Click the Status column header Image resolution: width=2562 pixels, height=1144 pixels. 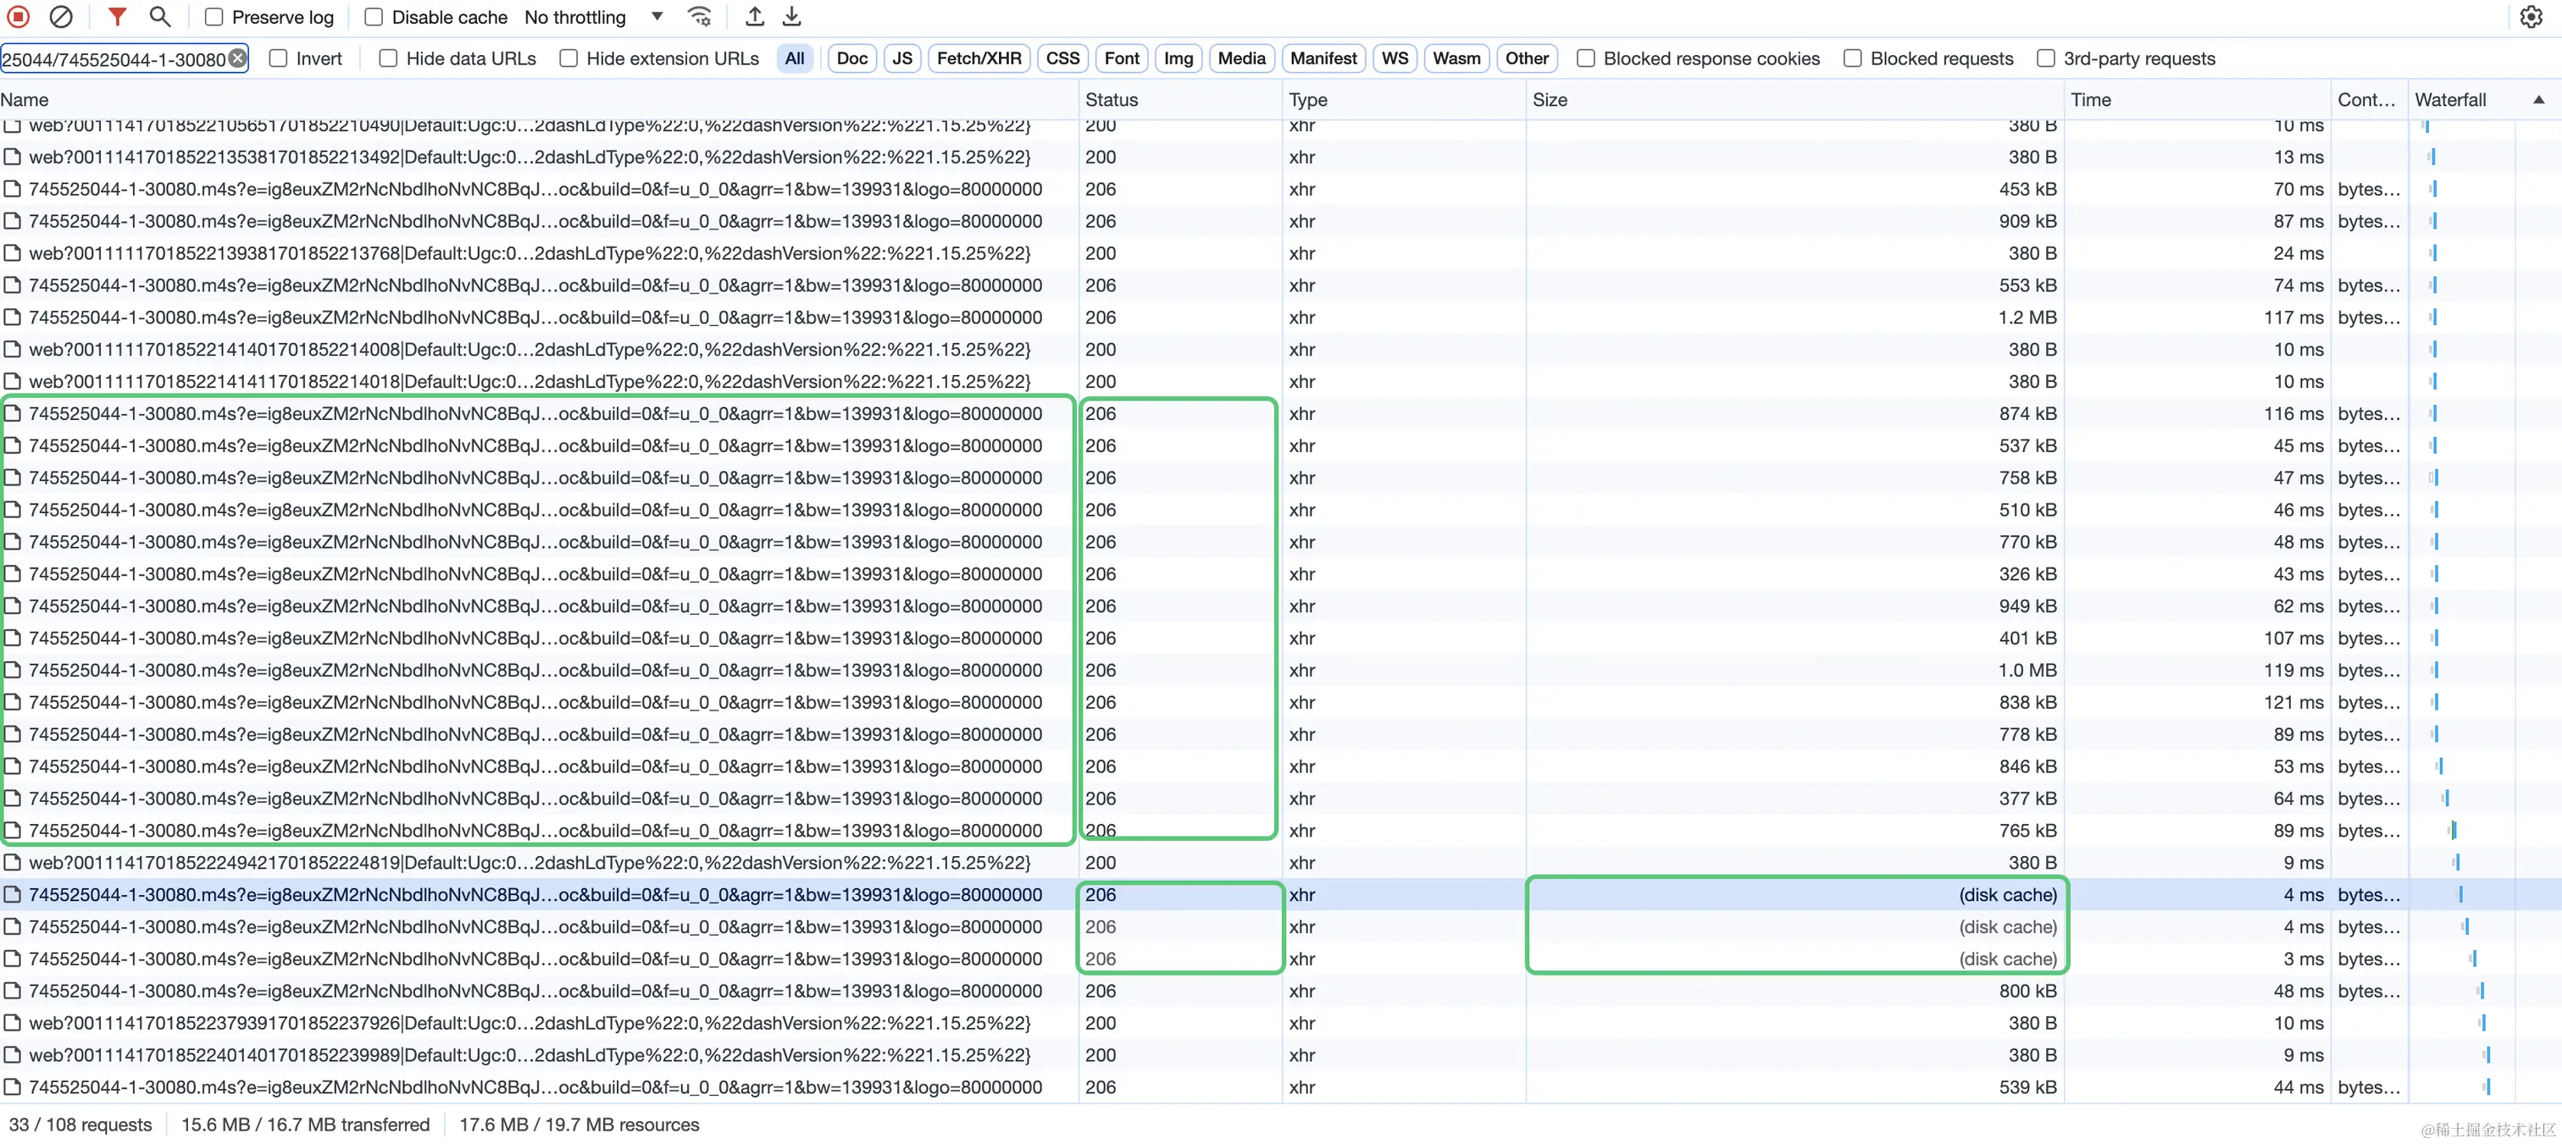pos(1111,99)
